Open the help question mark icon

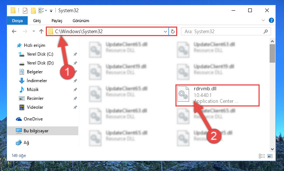click(x=271, y=20)
